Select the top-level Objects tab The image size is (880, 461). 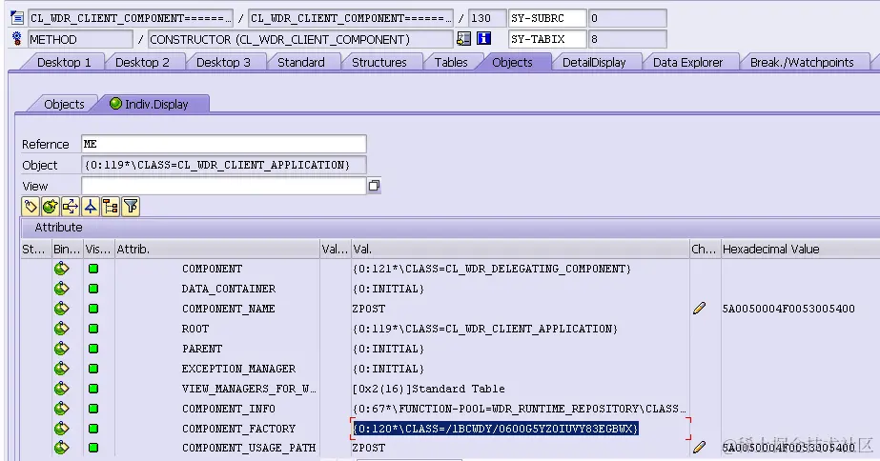pos(512,62)
